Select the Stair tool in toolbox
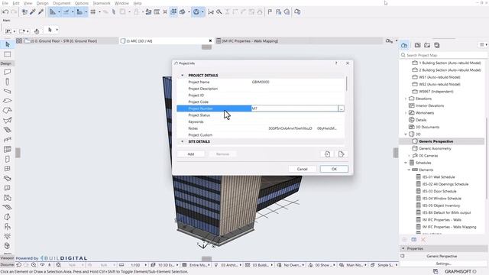This screenshot has width=489, height=275. [8, 130]
